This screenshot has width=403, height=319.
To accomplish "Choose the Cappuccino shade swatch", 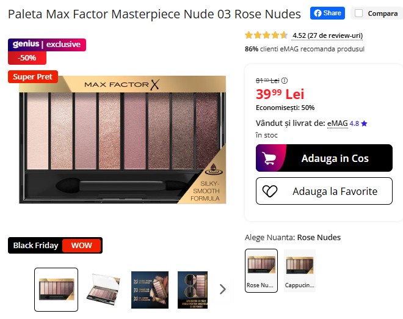I will tap(300, 271).
